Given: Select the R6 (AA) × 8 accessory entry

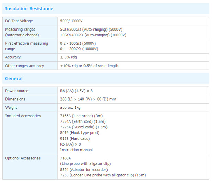Looking at the screenshot, I should (x=70, y=144).
